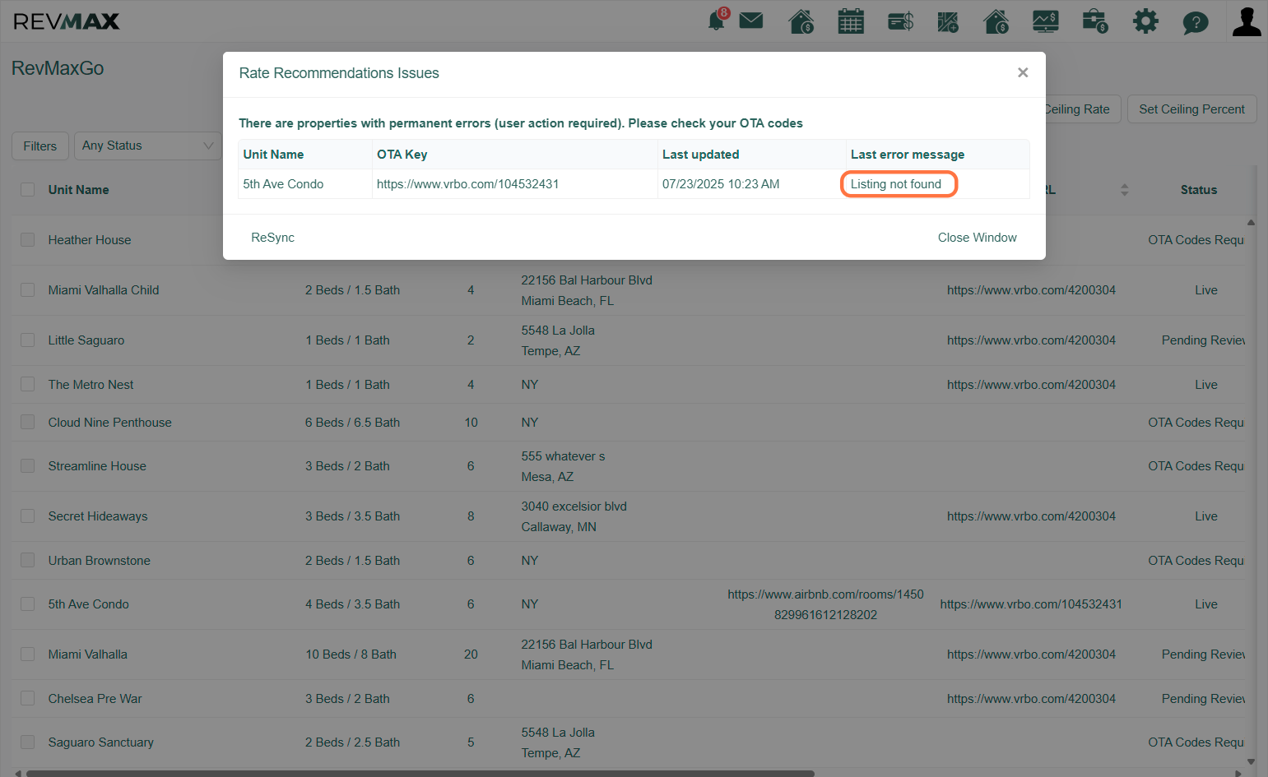Open the messages envelope icon
This screenshot has width=1268, height=777.
click(x=751, y=21)
